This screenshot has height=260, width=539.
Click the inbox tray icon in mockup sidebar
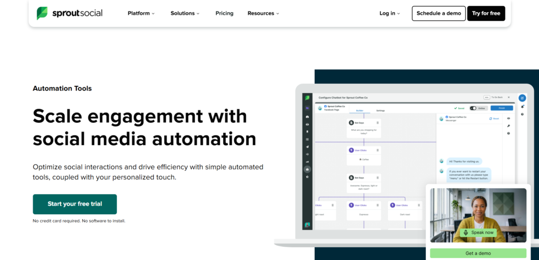pos(307,125)
